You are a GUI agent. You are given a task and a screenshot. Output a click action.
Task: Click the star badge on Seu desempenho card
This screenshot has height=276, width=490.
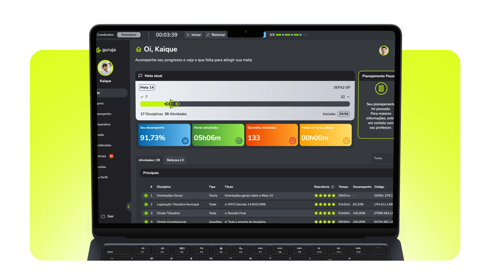[185, 141]
